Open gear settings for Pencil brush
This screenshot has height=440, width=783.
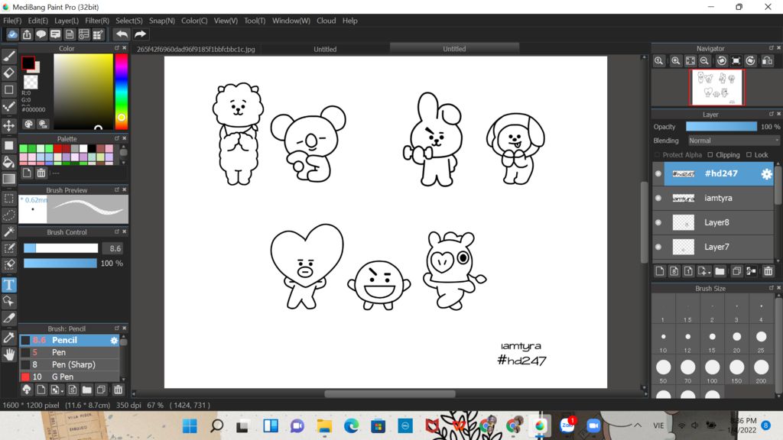click(x=114, y=340)
